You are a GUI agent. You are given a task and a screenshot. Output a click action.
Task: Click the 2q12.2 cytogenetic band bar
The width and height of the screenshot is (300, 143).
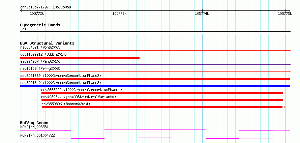point(155,33)
